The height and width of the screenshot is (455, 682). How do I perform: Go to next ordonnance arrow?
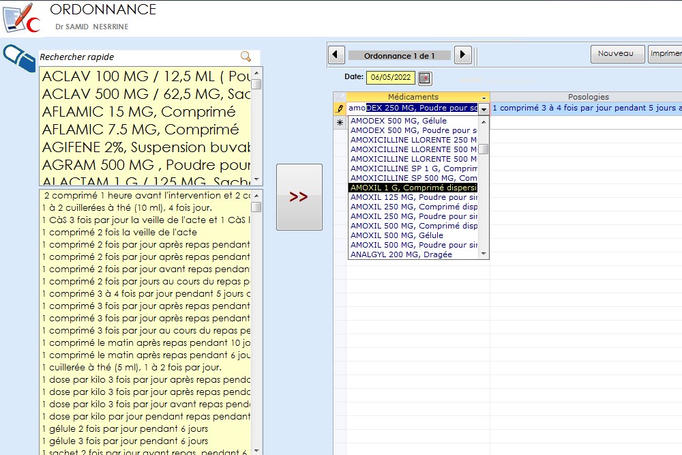click(x=462, y=55)
